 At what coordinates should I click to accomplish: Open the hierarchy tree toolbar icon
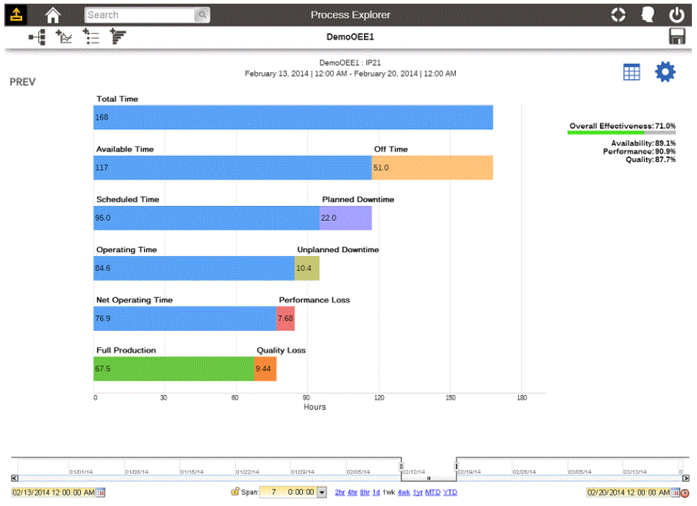tap(37, 37)
